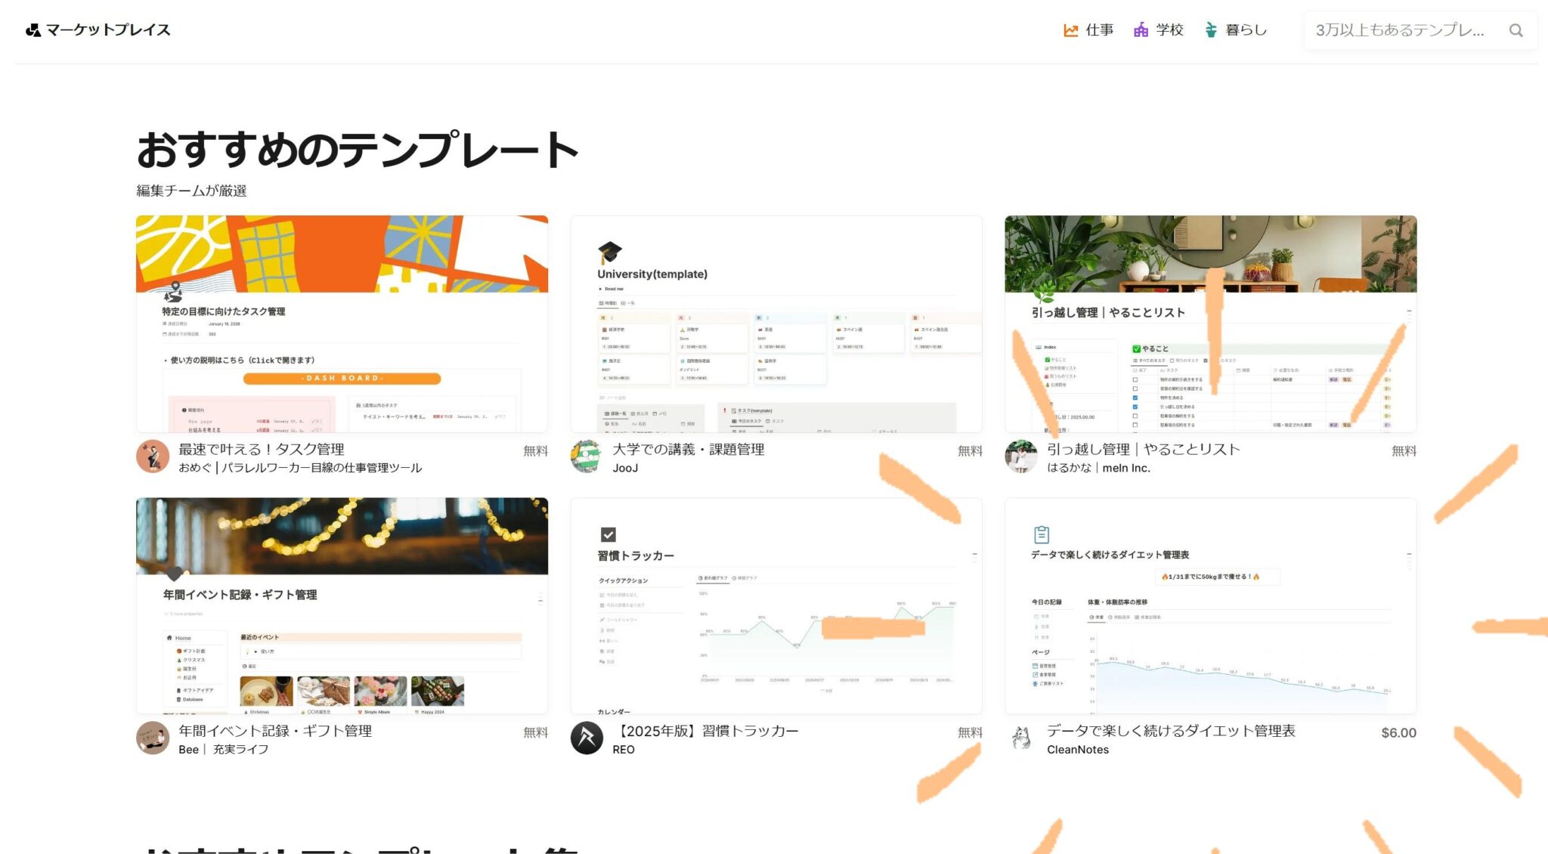The height and width of the screenshot is (854, 1548).
Task: Open the 暮らし category menu
Action: (1246, 30)
